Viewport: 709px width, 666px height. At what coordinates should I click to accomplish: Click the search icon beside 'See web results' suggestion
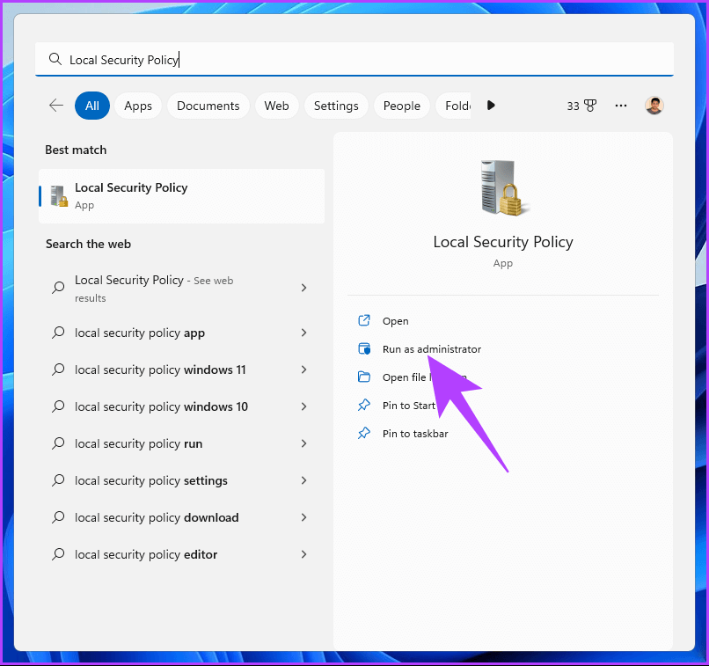coord(58,288)
